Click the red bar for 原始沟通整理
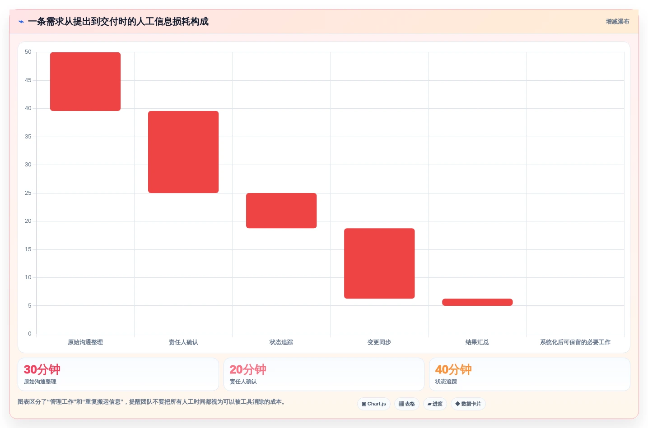648x428 pixels. pos(85,82)
